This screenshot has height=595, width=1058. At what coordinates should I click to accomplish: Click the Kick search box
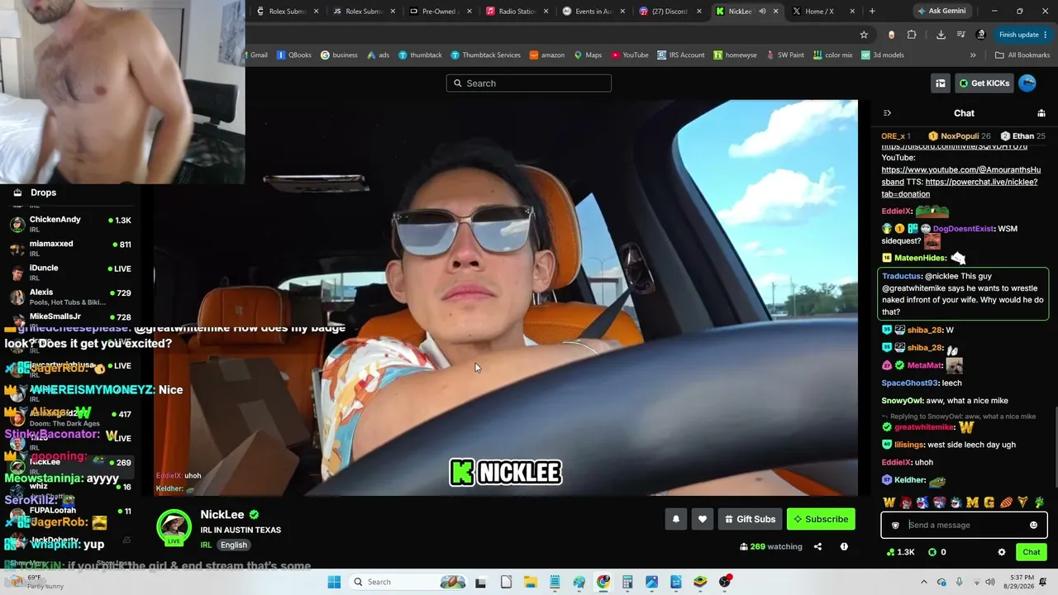[529, 83]
